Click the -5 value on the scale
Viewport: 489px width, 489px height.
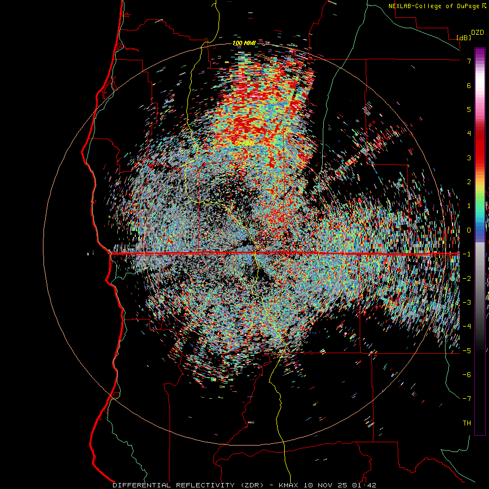pyautogui.click(x=467, y=350)
